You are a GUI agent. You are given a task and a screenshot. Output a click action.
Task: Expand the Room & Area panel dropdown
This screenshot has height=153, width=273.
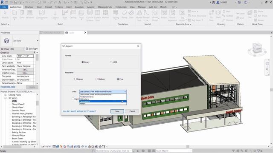click(x=183, y=24)
